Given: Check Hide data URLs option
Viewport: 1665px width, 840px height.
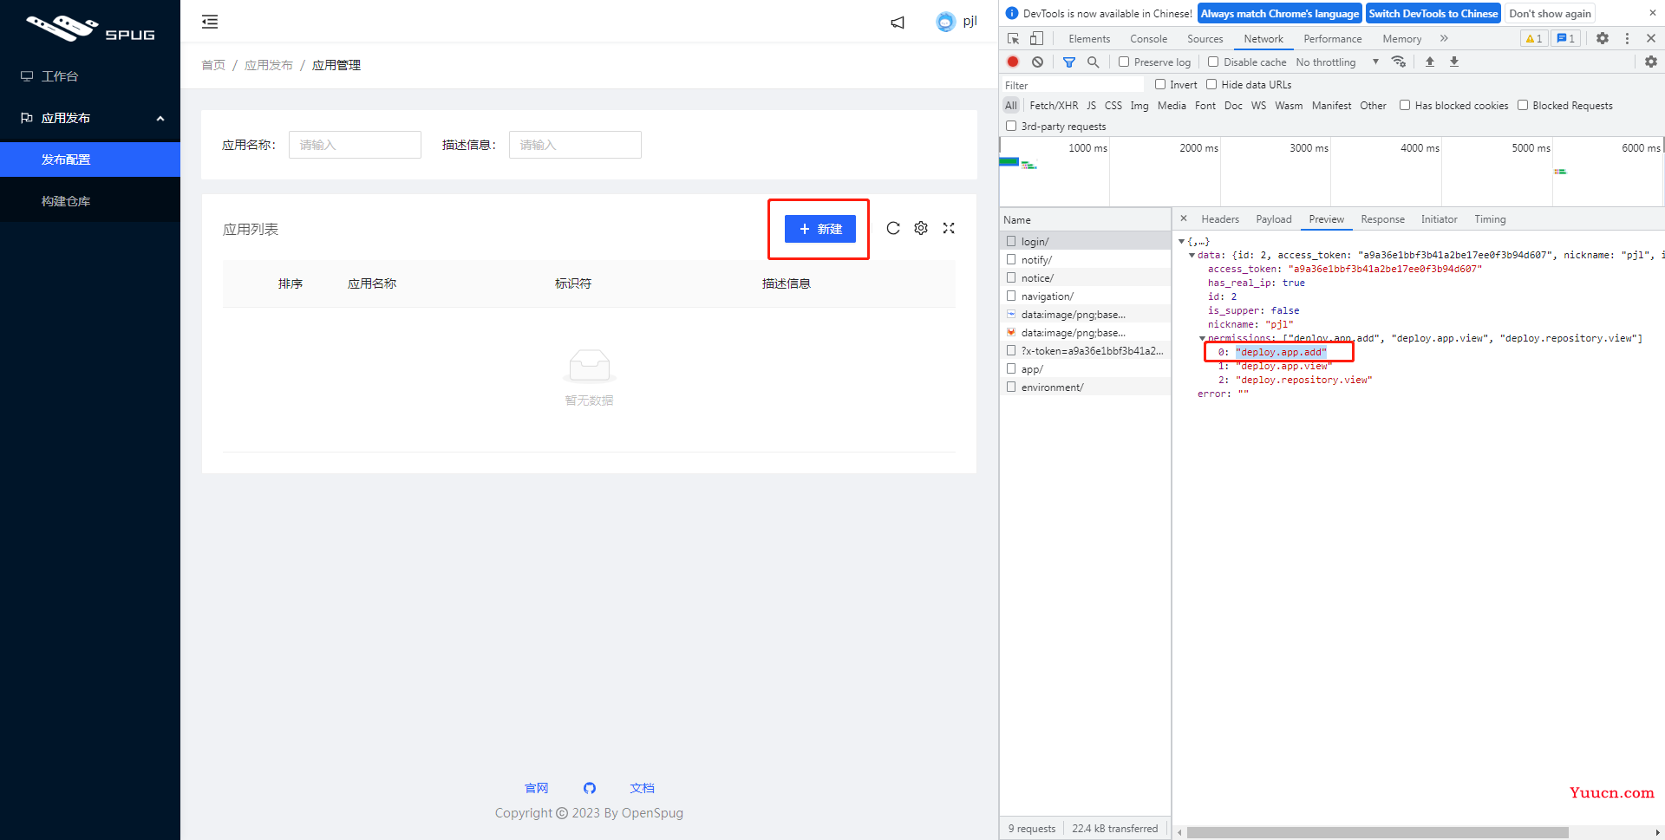Looking at the screenshot, I should tap(1211, 84).
